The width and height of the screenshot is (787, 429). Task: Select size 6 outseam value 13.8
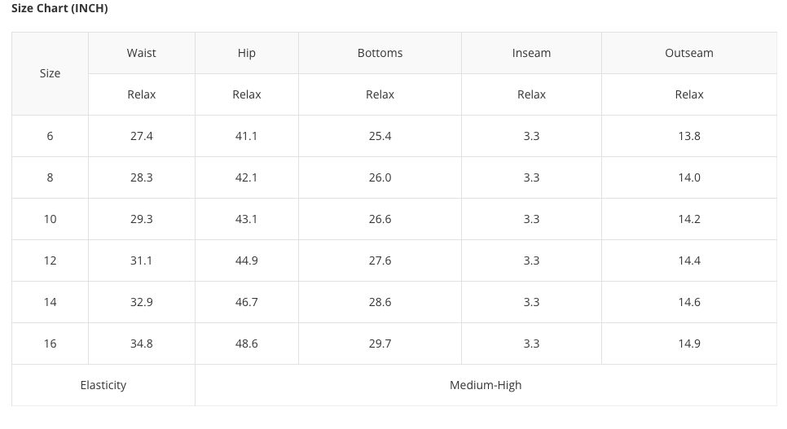click(x=689, y=136)
